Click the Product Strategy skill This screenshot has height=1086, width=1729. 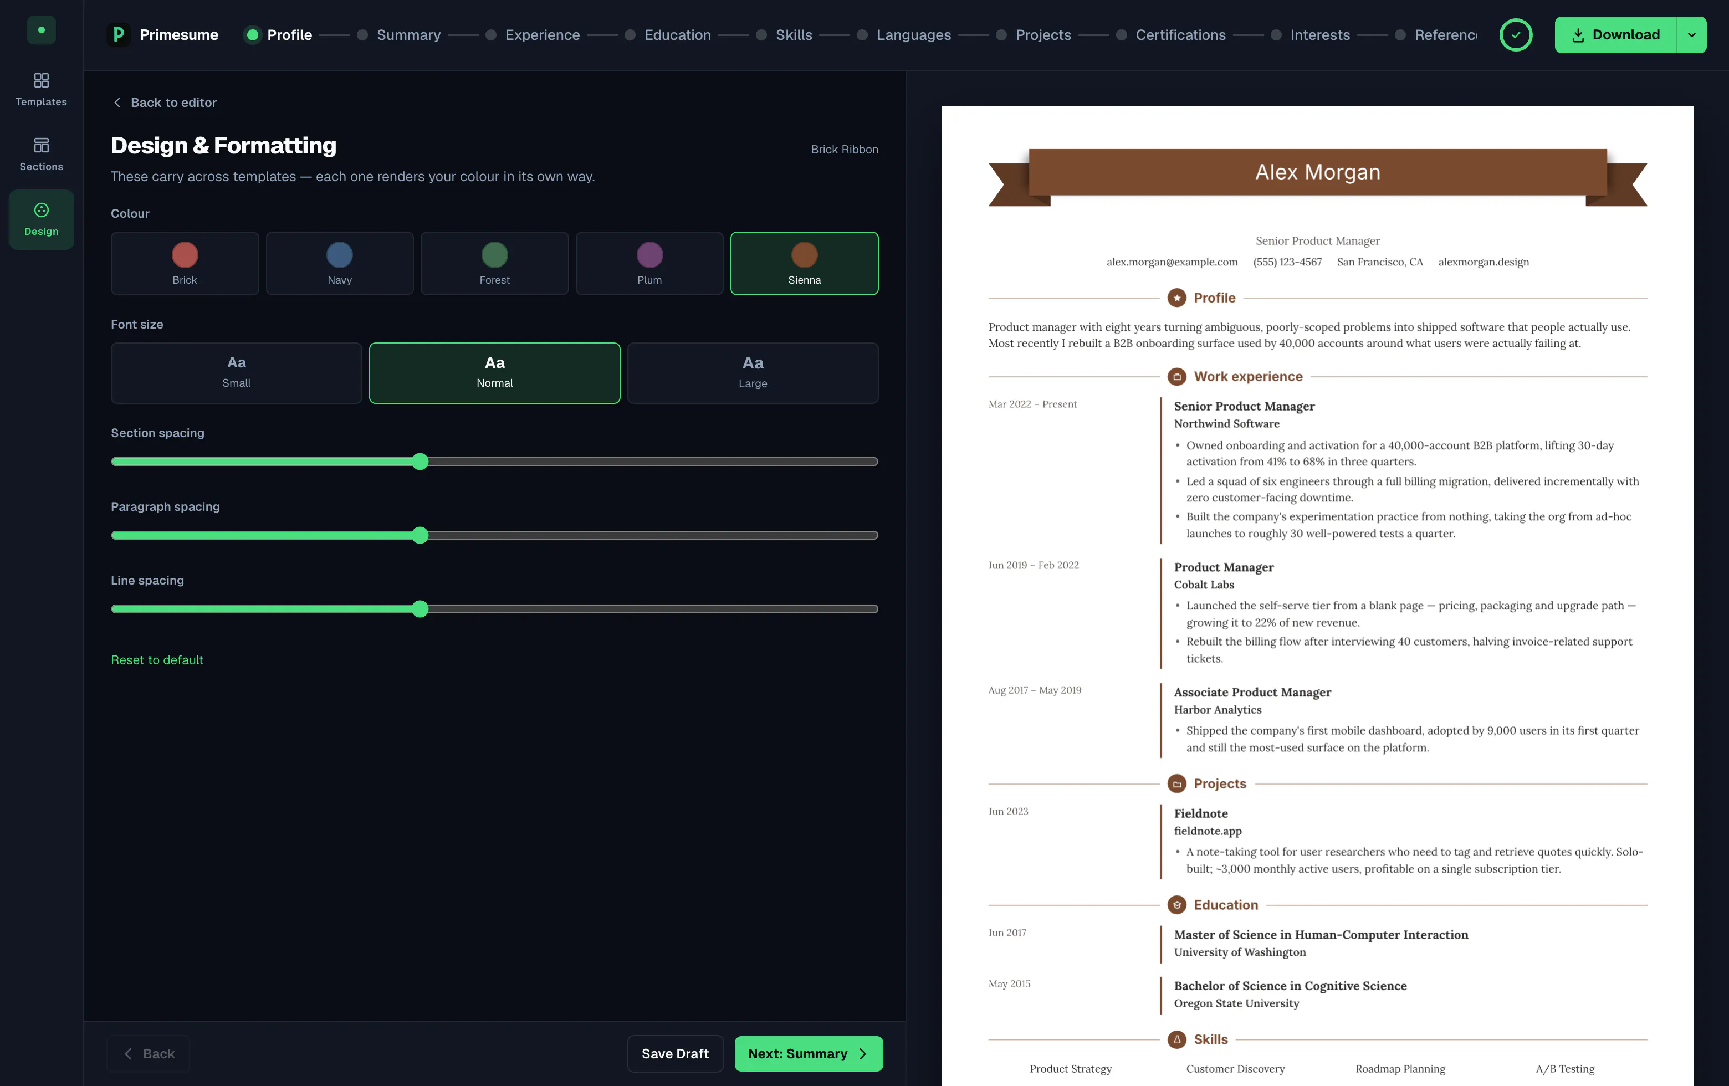point(1071,1069)
